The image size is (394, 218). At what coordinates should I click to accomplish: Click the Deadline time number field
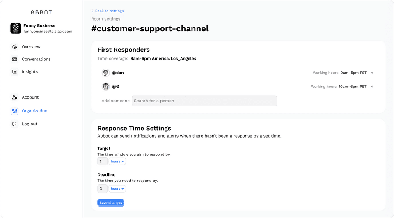click(x=102, y=189)
